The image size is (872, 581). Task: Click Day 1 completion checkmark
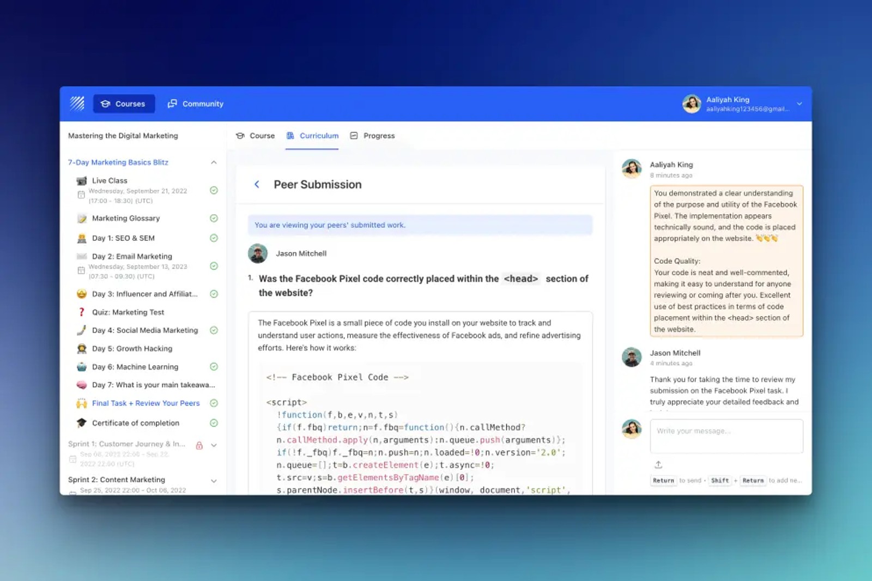pyautogui.click(x=214, y=238)
